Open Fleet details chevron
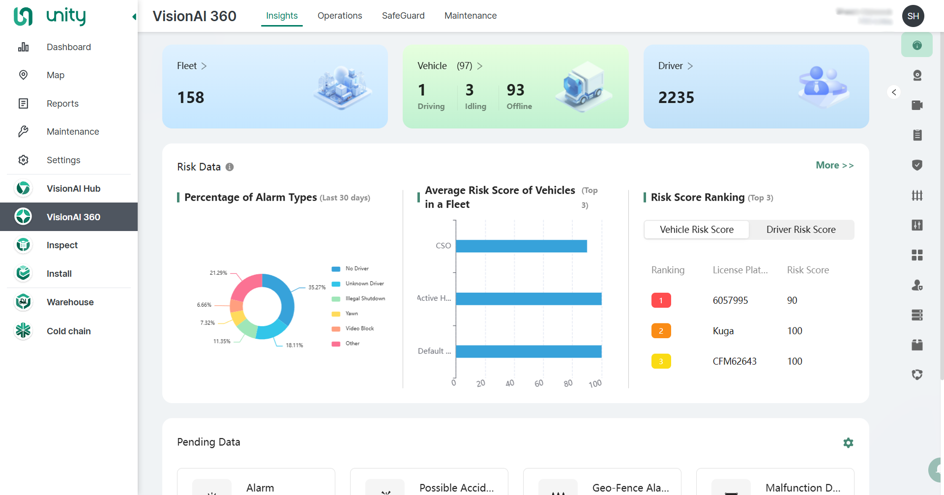944x495 pixels. [x=204, y=66]
